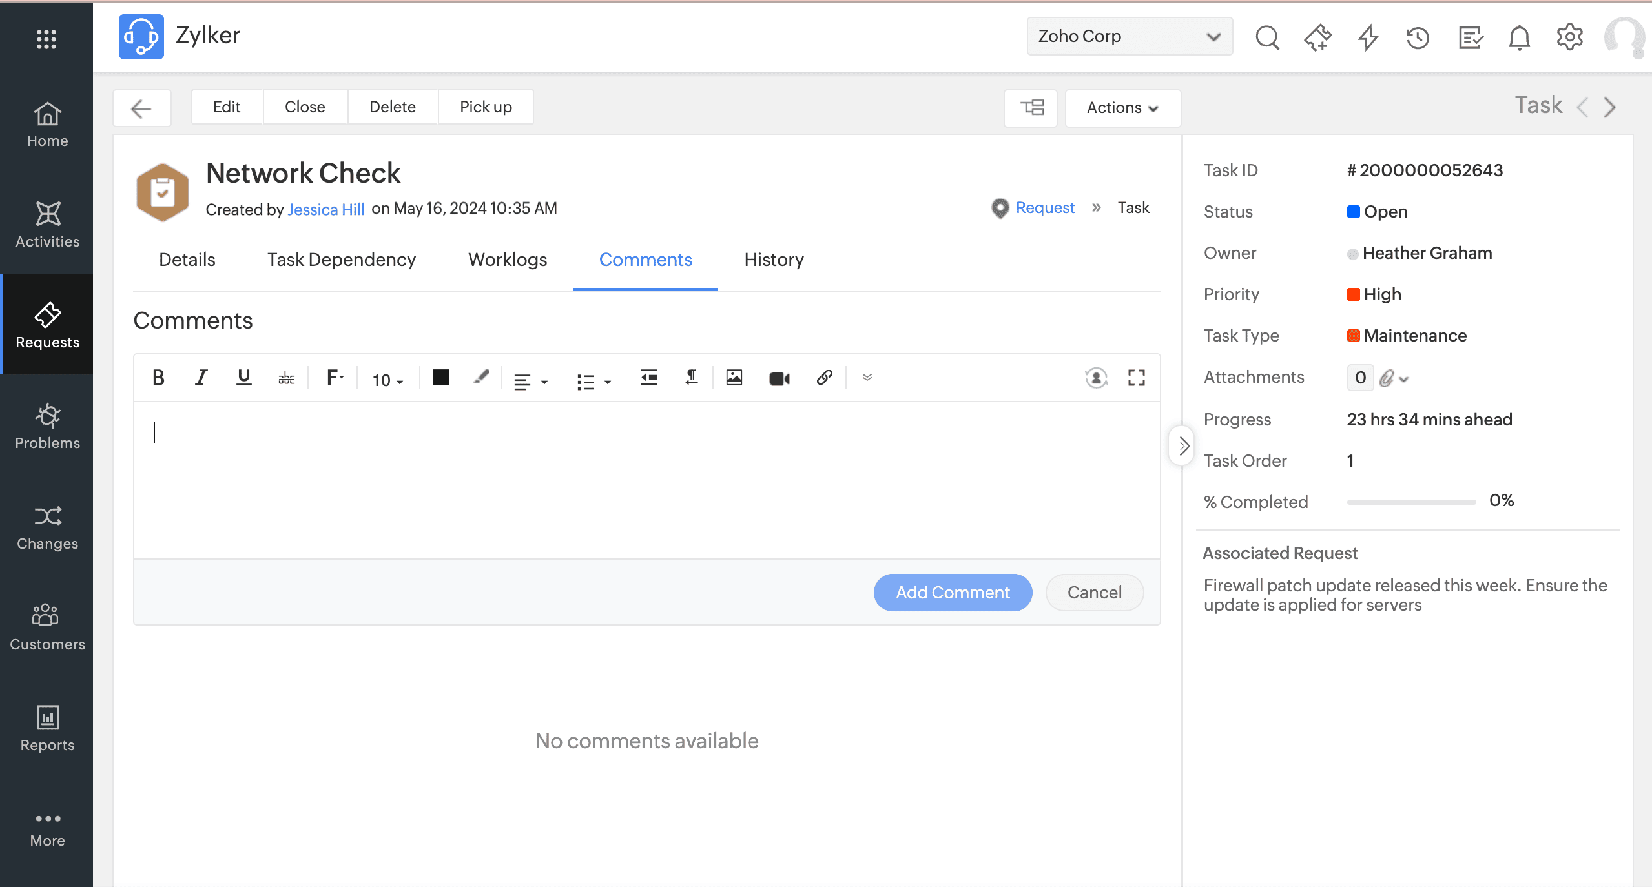Open the Zoho Corp portal dropdown

(1129, 36)
